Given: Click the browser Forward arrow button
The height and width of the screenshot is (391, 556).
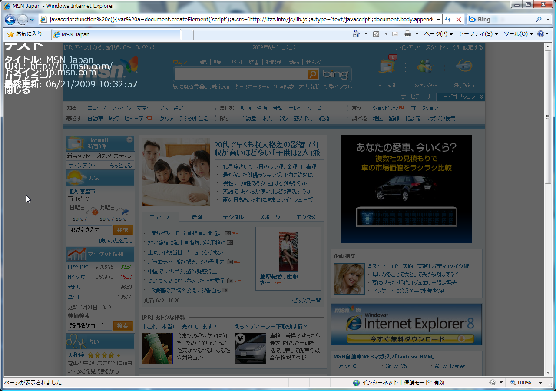Looking at the screenshot, I should tap(23, 20).
